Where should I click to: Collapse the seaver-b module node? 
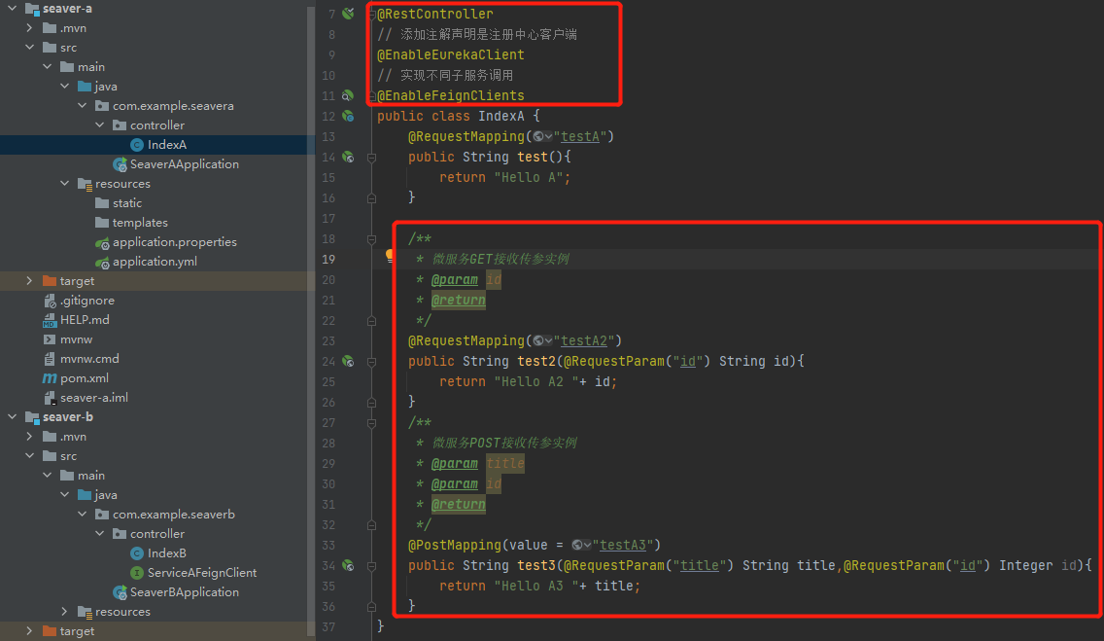click(14, 417)
